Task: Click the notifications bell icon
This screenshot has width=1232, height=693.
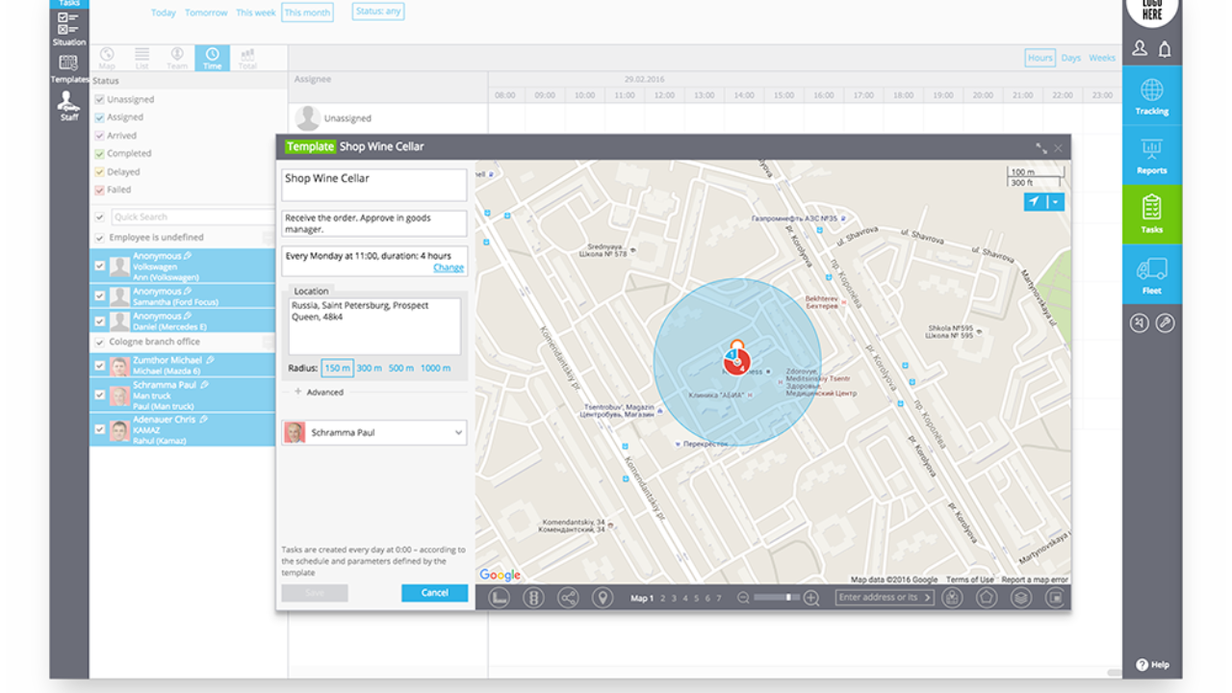Action: click(x=1165, y=48)
